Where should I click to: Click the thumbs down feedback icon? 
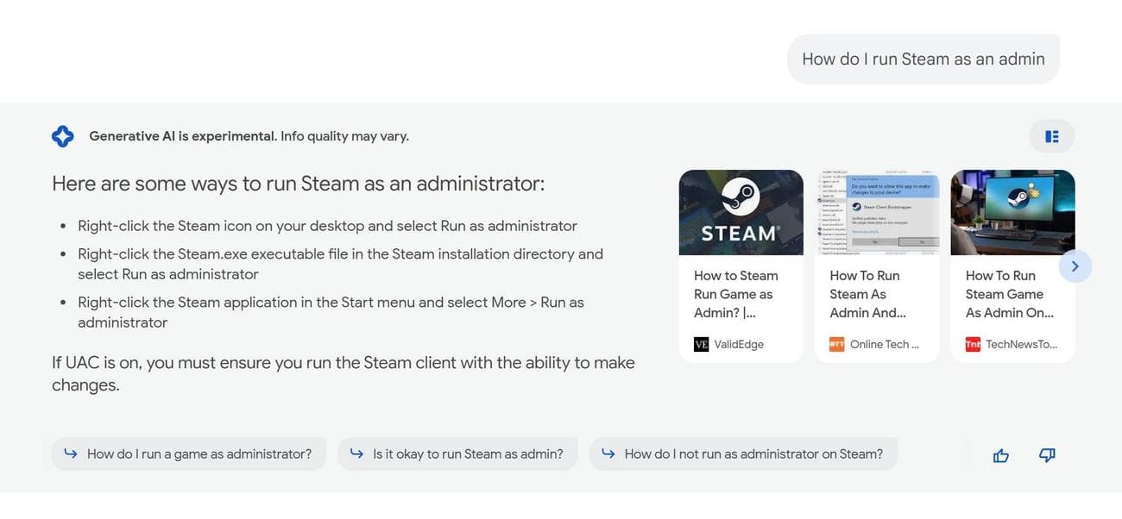coord(1047,455)
